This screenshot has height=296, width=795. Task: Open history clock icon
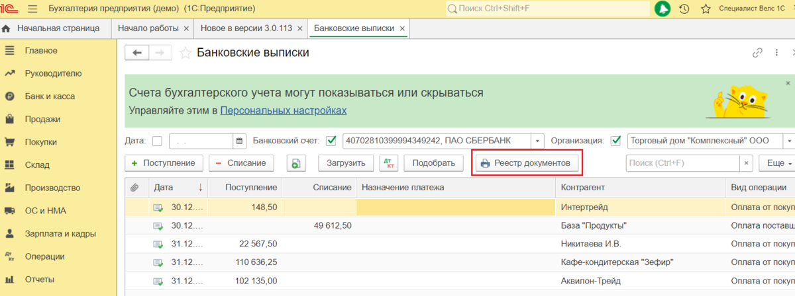click(684, 9)
